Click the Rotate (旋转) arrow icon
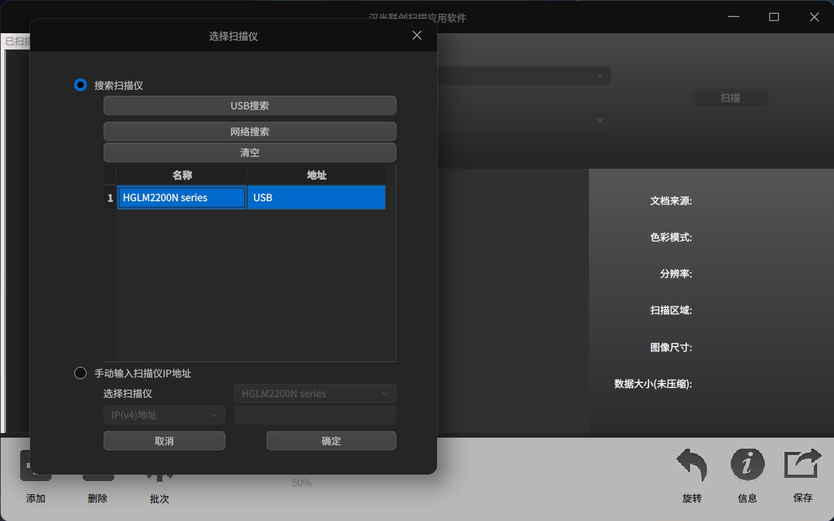The height and width of the screenshot is (521, 834). click(x=691, y=466)
